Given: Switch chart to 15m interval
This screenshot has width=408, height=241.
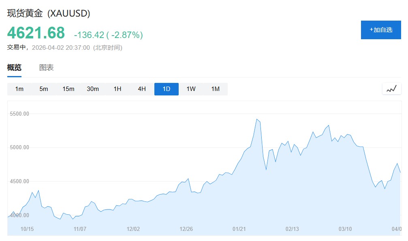Looking at the screenshot, I should 68,89.
